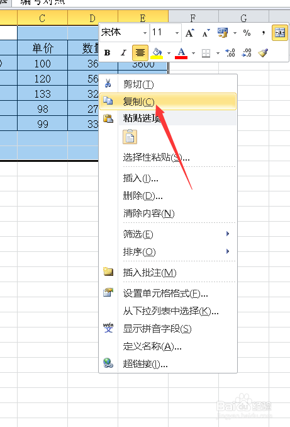Choose 插入(I)... menu entry
Screen dimensions: 290x427
coord(168,178)
